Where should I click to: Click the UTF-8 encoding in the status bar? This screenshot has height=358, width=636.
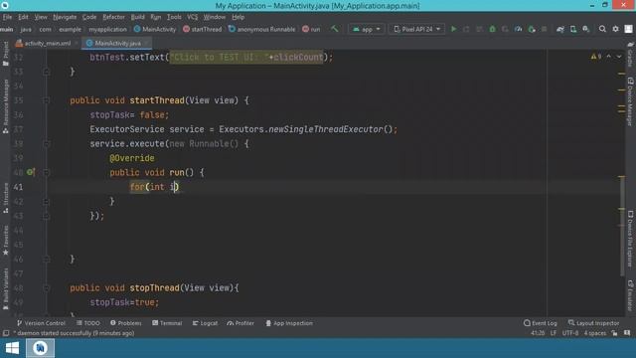point(569,333)
